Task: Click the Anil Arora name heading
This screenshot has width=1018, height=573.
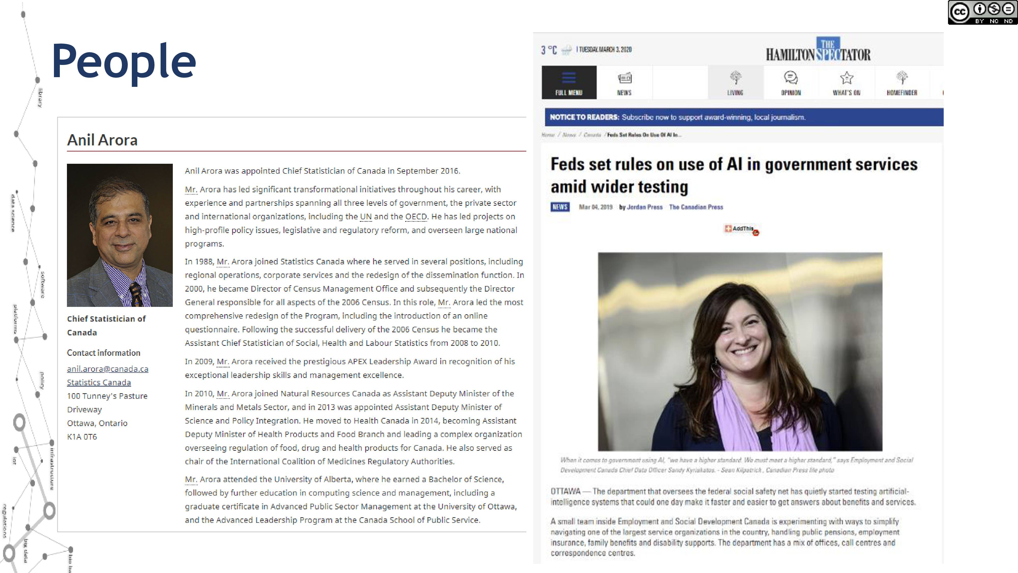Action: tap(102, 140)
